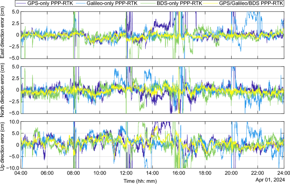Click the Apr 01, 2024 date label
The width and height of the screenshot is (290, 184).
coord(270,180)
